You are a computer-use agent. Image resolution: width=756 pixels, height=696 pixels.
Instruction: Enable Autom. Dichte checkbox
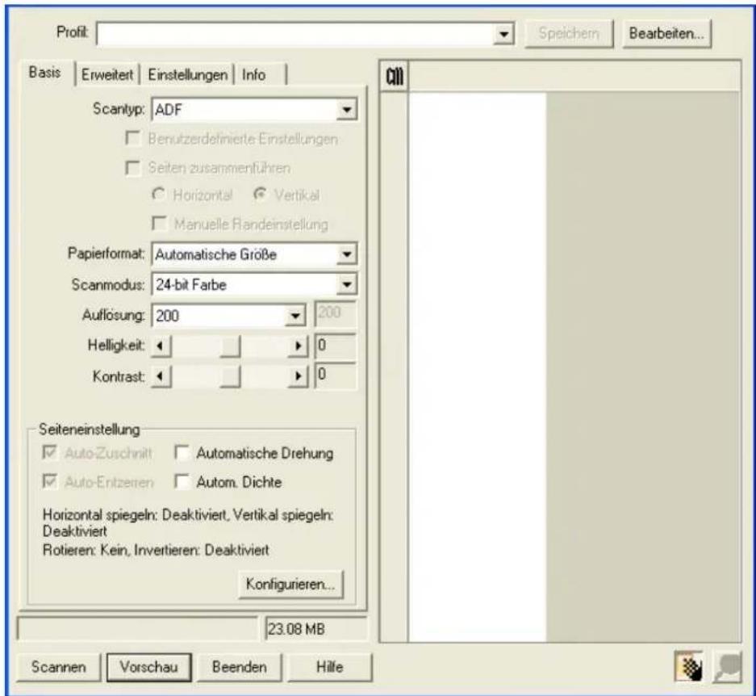182,481
